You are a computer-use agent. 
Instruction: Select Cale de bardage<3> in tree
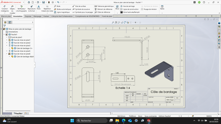[x=24, y=48]
